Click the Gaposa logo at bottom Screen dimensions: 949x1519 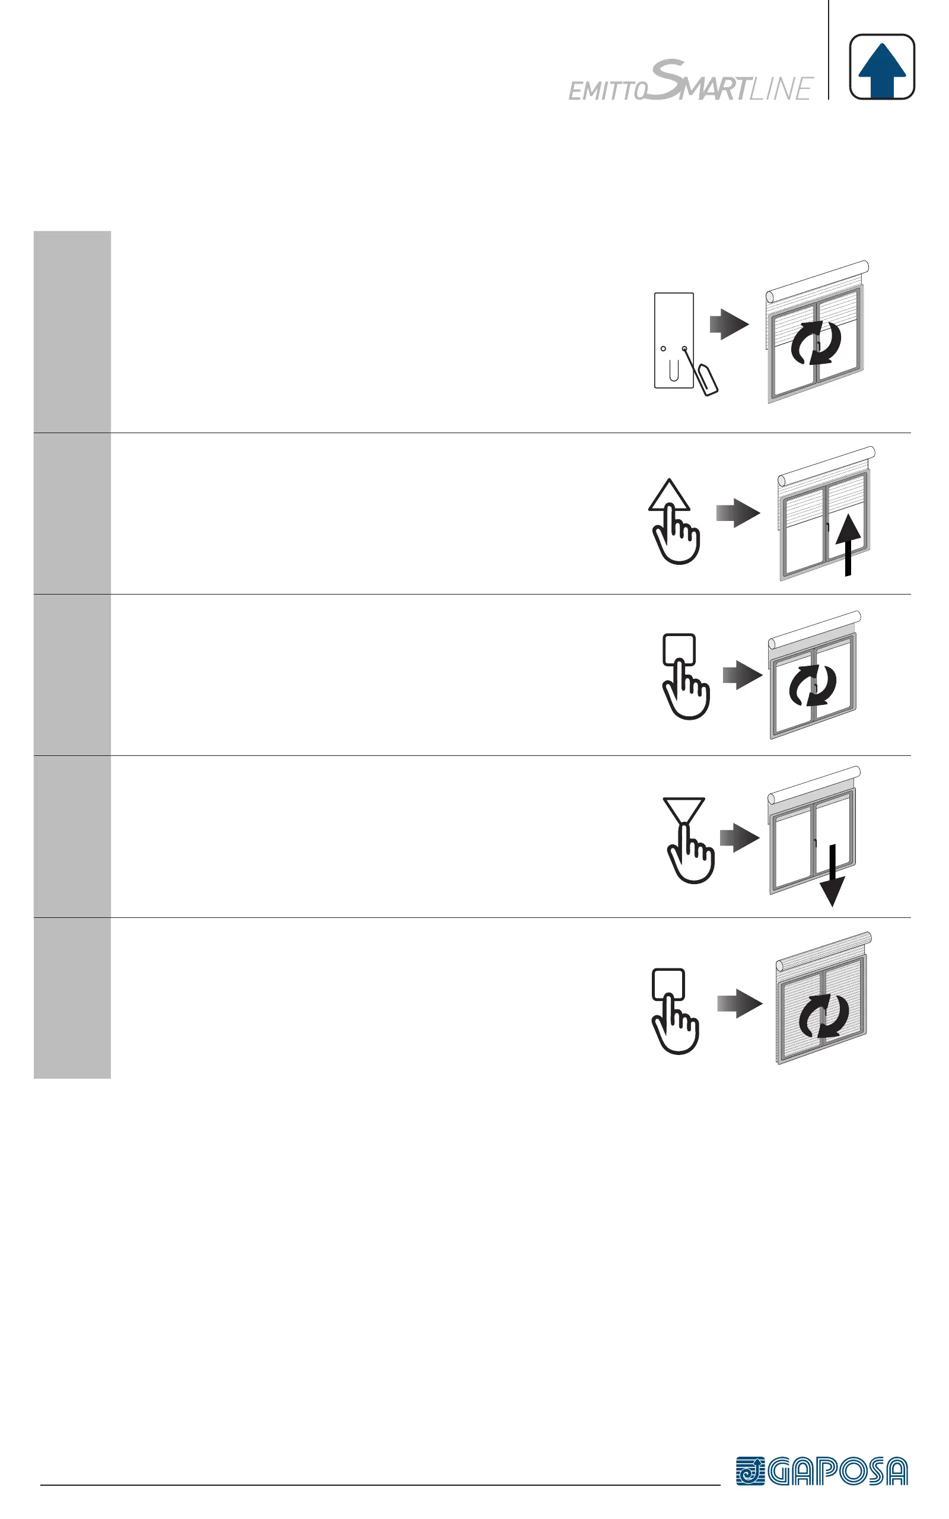(821, 1472)
